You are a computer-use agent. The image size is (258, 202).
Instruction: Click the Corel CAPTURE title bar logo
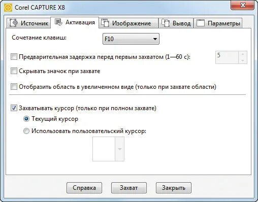pyautogui.click(x=8, y=8)
